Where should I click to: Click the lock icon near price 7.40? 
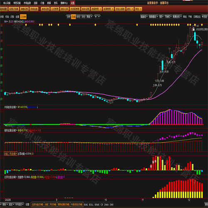[x=193, y=29]
